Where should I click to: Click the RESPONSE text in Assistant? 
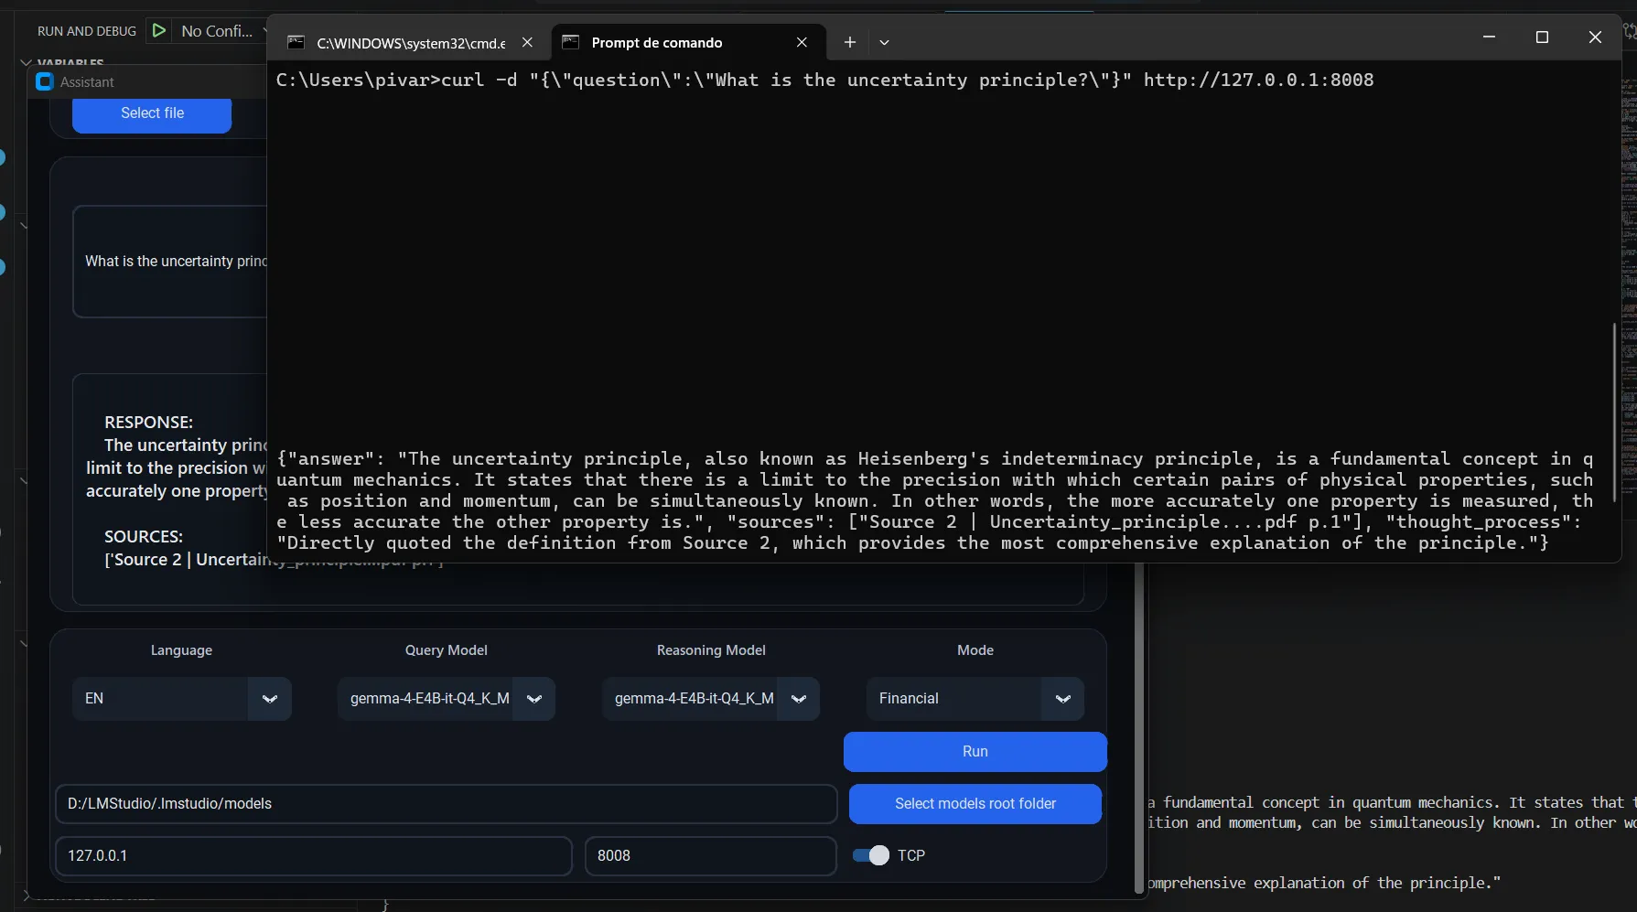(x=148, y=423)
